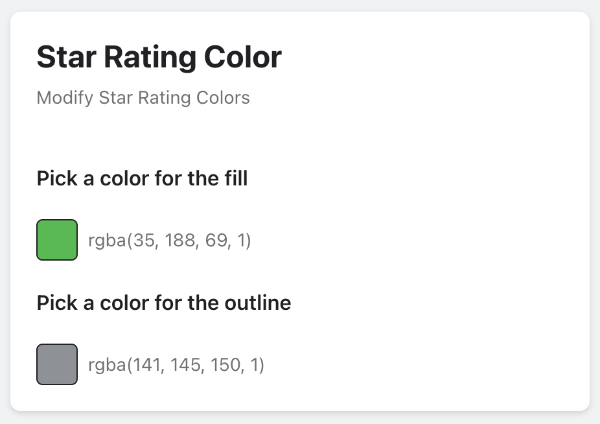The image size is (600, 424).
Task: Open the color picker for the outline
Action: pyautogui.click(x=57, y=364)
